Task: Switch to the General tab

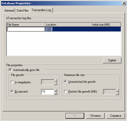Action: click(x=9, y=11)
